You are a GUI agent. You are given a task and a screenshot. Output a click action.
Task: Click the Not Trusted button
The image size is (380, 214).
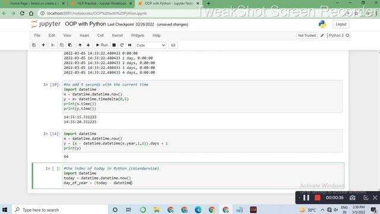[x=306, y=36]
